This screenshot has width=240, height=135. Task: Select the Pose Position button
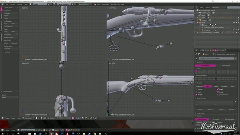pos(205,66)
